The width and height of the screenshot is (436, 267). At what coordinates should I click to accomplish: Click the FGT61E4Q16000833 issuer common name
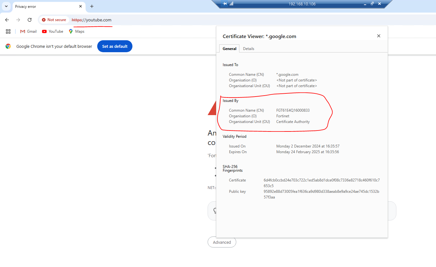coord(293,110)
